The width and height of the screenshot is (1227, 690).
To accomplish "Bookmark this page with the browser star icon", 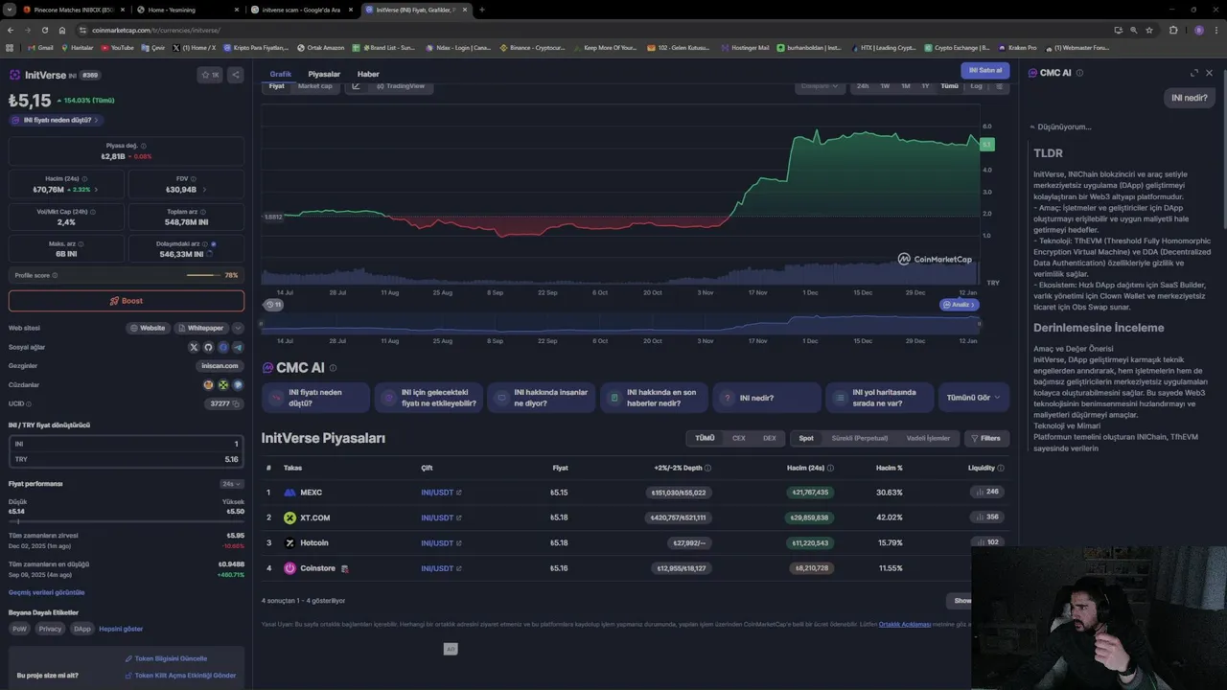I will tap(1149, 30).
